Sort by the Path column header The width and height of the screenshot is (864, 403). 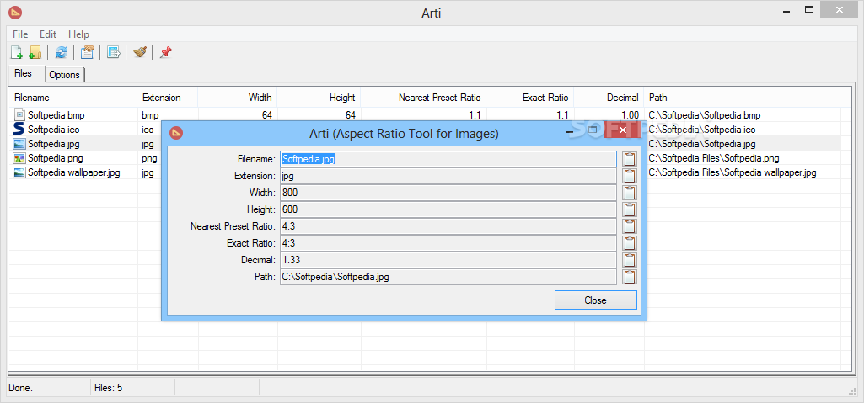tap(743, 98)
